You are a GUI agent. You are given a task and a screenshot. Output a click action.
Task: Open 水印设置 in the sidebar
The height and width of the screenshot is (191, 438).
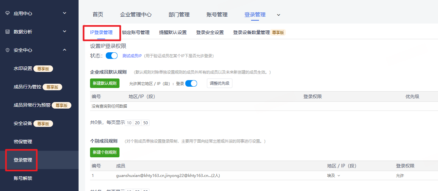point(23,68)
